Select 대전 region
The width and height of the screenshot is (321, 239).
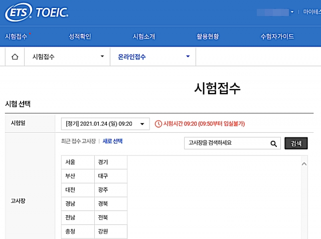(78, 190)
